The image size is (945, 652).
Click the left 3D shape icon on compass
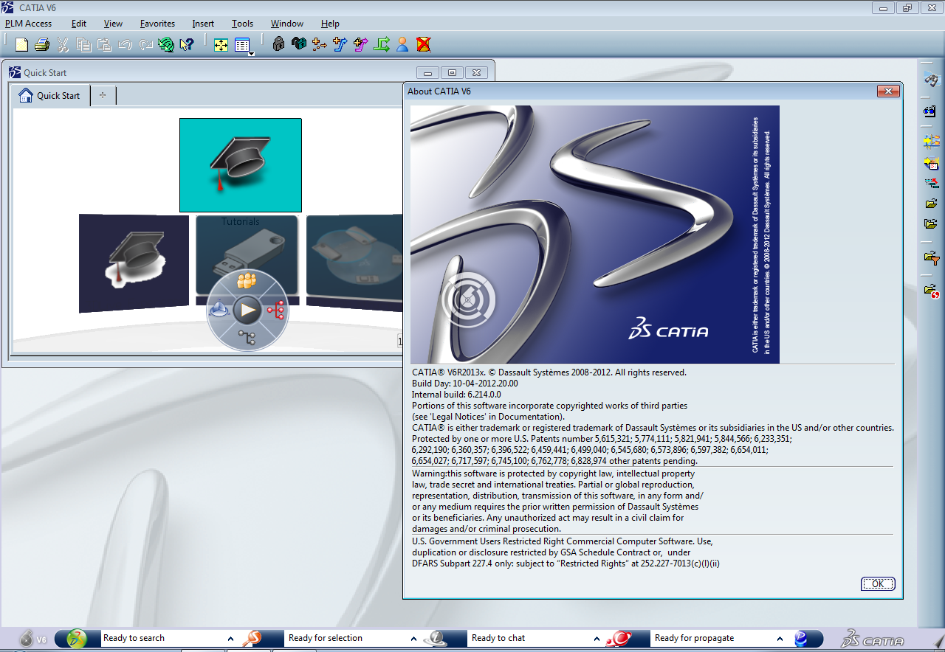pyautogui.click(x=220, y=311)
